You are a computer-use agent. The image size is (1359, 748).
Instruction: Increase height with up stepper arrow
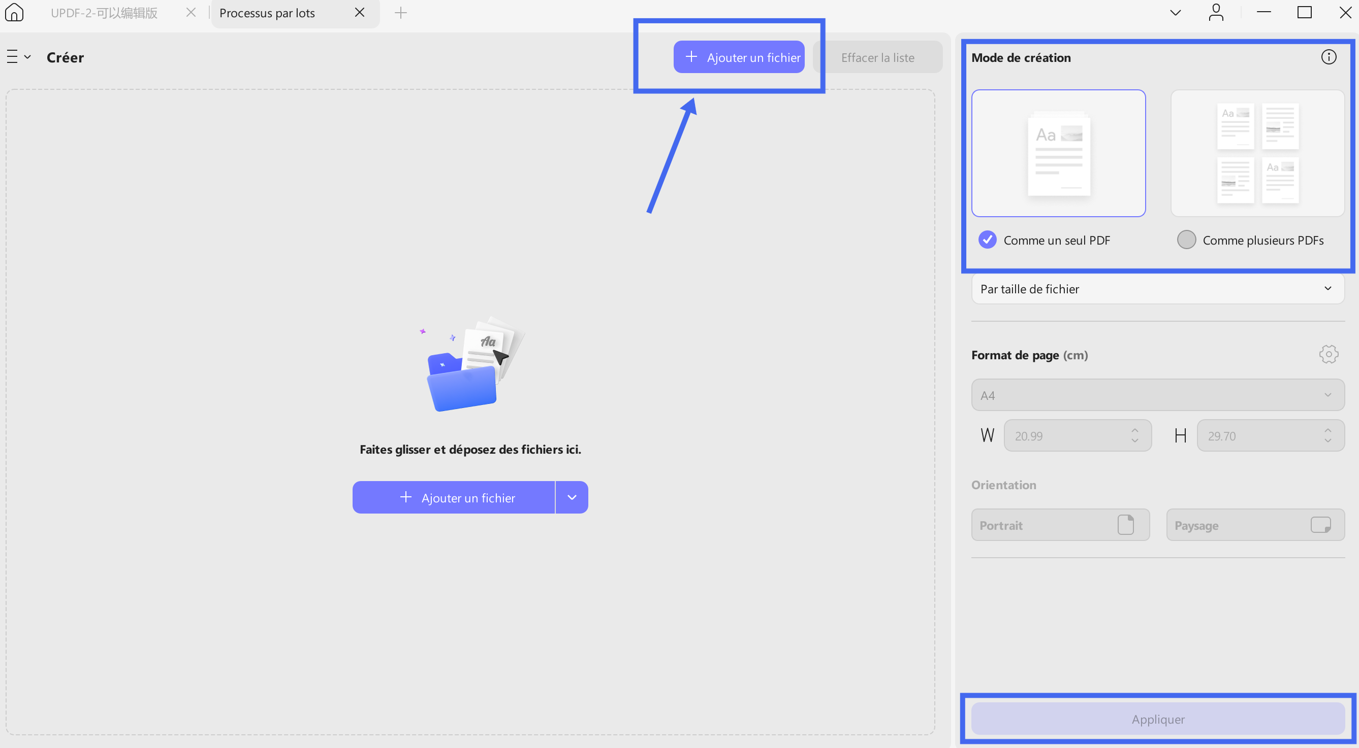tap(1328, 430)
